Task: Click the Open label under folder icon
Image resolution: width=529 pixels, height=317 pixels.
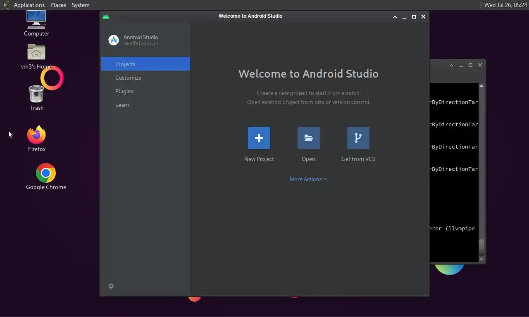Action: click(x=308, y=159)
